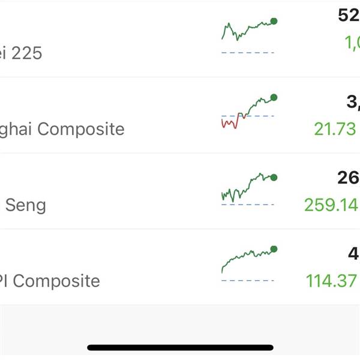Image resolution: width=360 pixels, height=360 pixels.
Task: Open the Nikkei 225 index row
Action: (x=180, y=39)
